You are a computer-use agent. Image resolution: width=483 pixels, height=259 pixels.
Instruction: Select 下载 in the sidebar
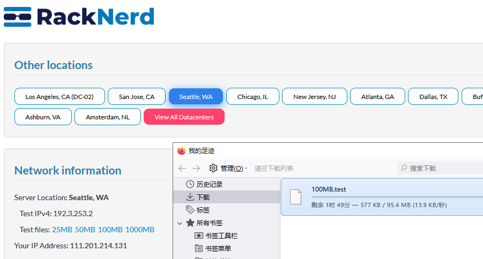[227, 197]
